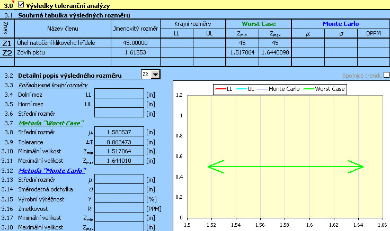Select the Z1 row label

7,43
